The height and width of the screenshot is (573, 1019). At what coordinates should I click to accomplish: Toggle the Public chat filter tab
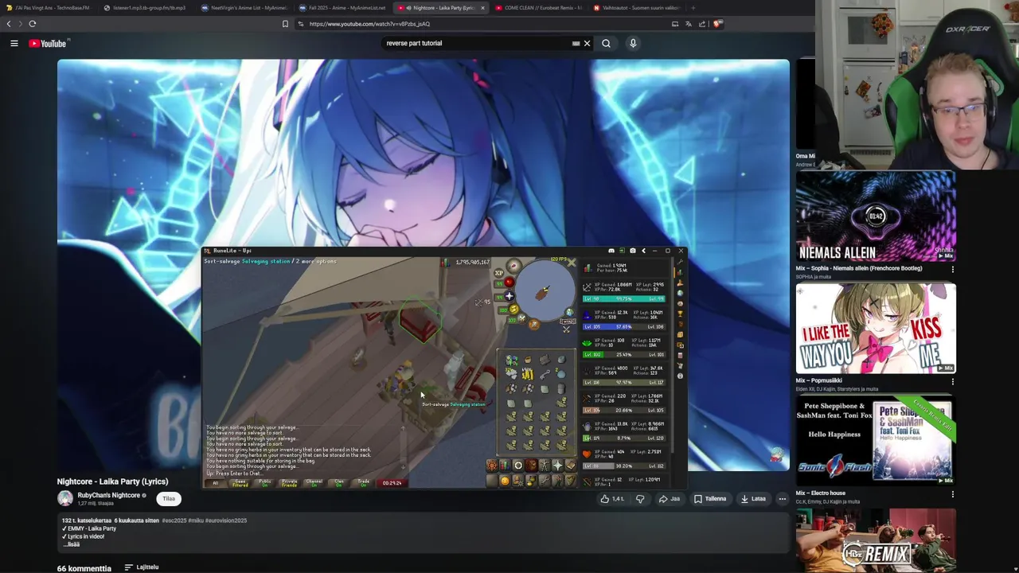[264, 482]
